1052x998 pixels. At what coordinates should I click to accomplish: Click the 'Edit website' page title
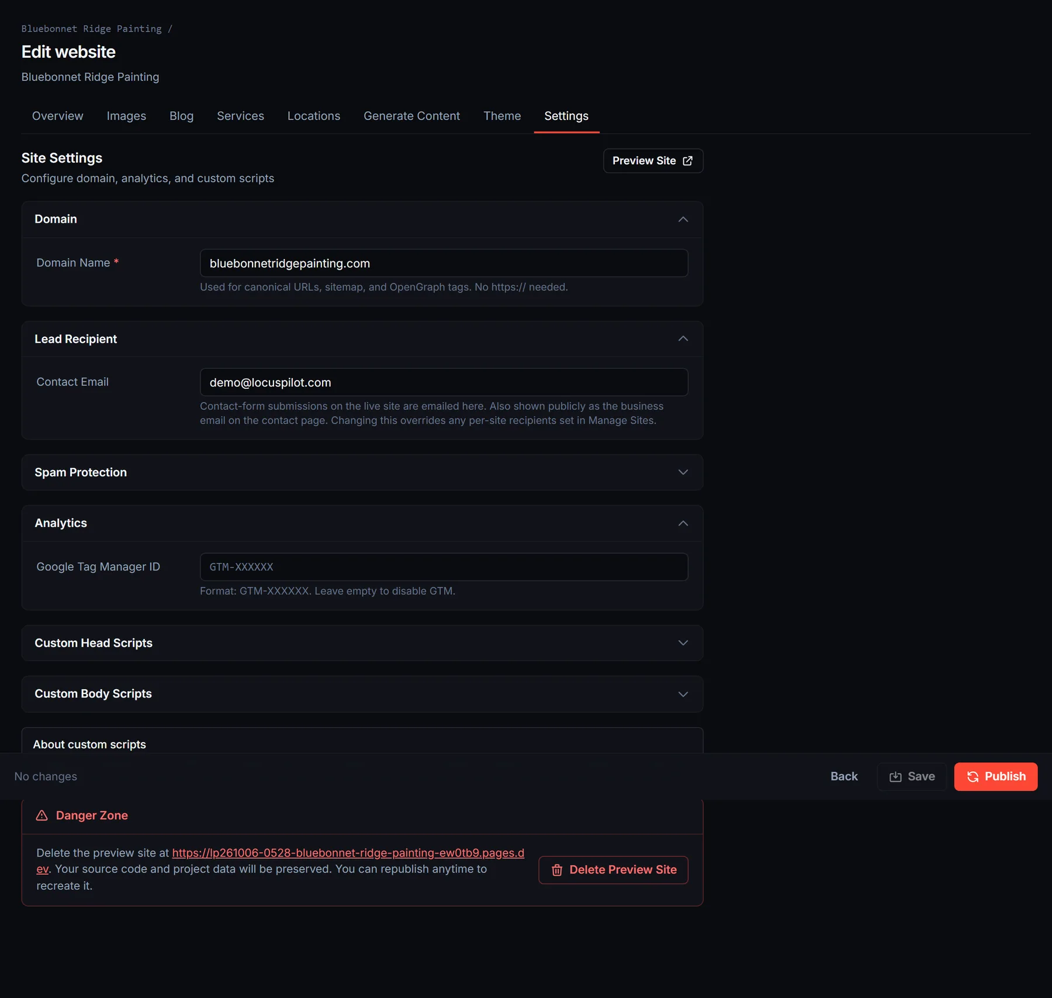68,52
